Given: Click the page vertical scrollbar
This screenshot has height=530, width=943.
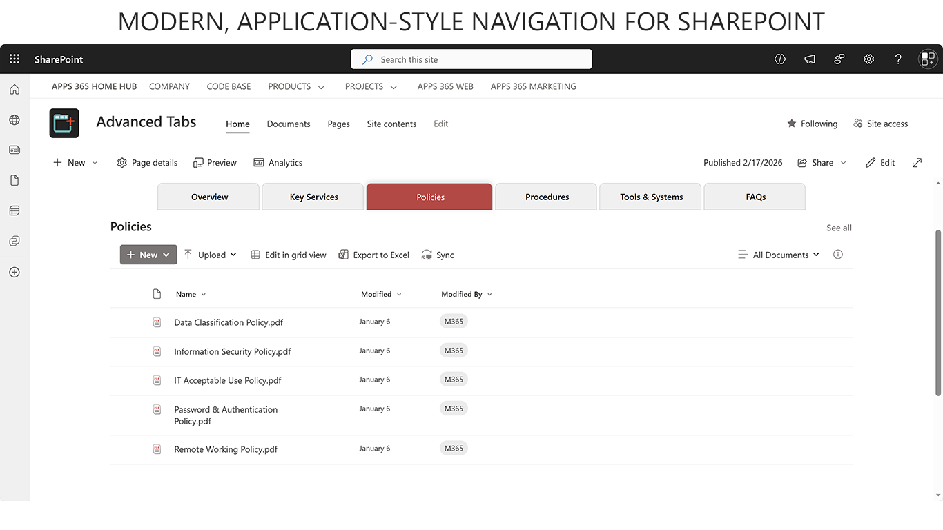Looking at the screenshot, I should point(938,313).
